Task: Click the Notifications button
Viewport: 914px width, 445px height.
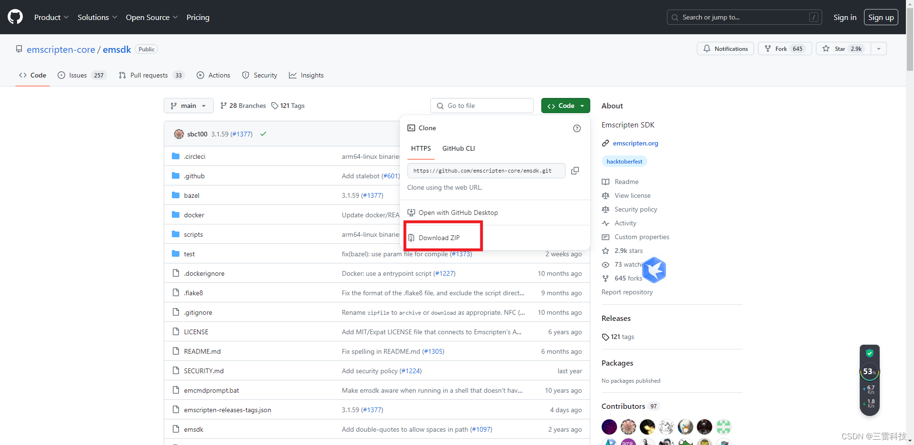Action: click(725, 48)
